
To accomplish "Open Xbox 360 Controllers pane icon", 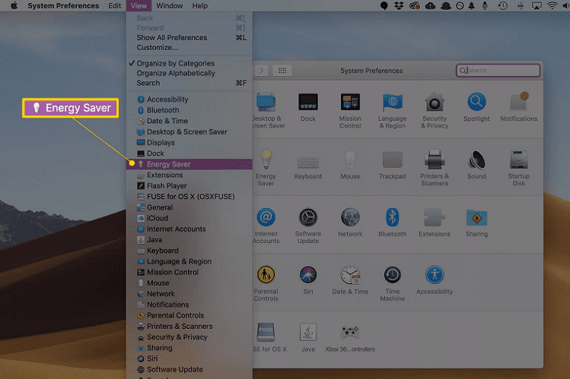I will (x=350, y=332).
